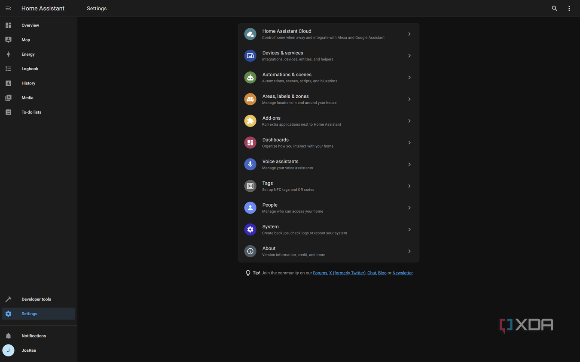Click the Developer tools hammer icon
580x362 pixels.
point(8,299)
